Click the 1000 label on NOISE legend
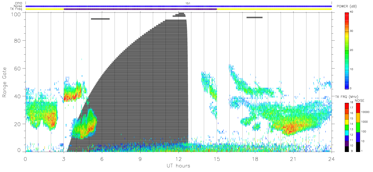The height and width of the screenshot is (172, 373). pyautogui.click(x=365, y=122)
